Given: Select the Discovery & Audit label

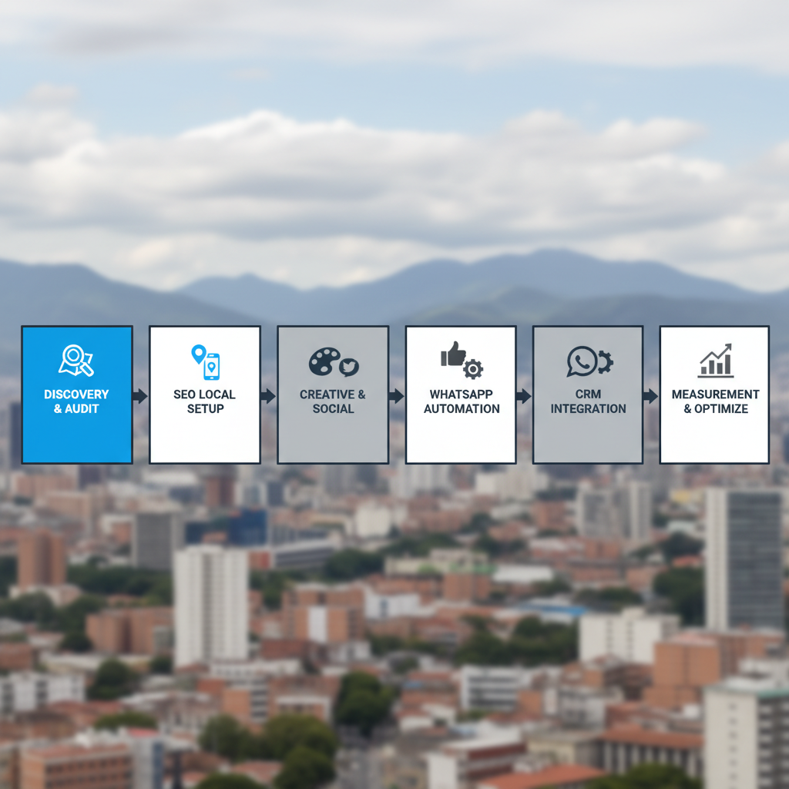Looking at the screenshot, I should (76, 401).
